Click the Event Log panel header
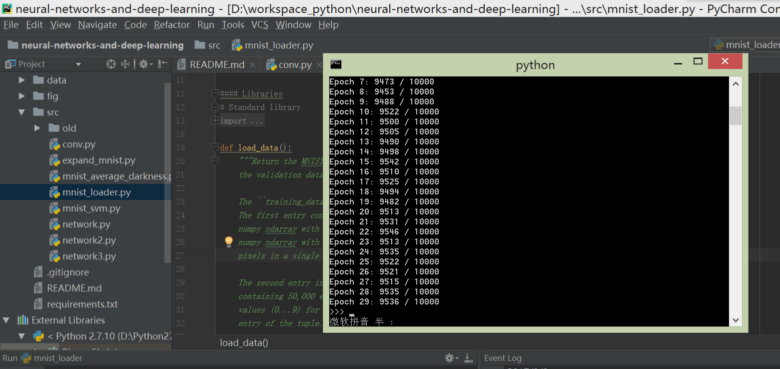This screenshot has width=780, height=369. pyautogui.click(x=503, y=358)
